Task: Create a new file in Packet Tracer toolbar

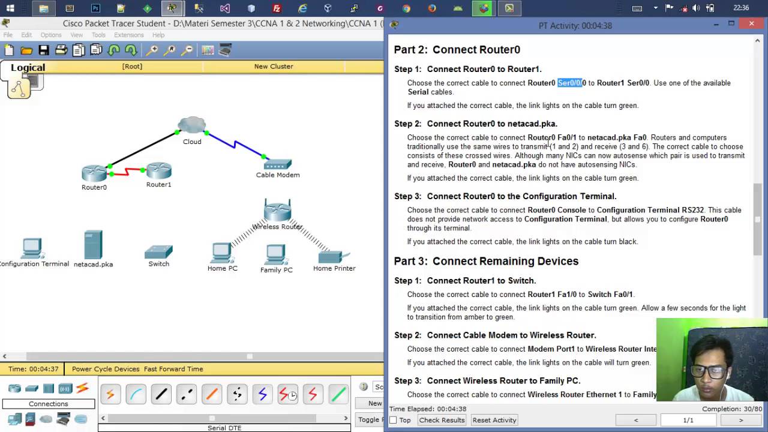Action: click(8, 50)
